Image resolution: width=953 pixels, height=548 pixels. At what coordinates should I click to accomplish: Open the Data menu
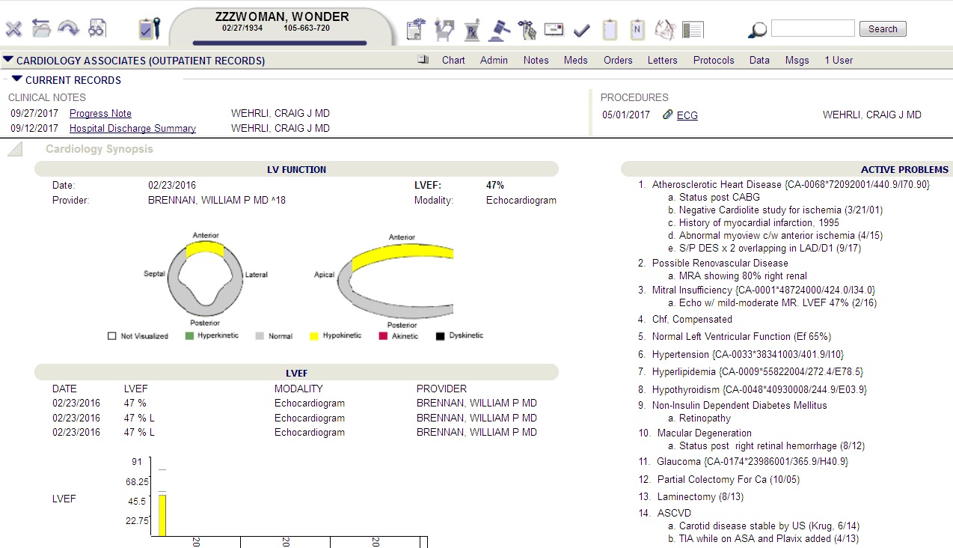click(759, 60)
